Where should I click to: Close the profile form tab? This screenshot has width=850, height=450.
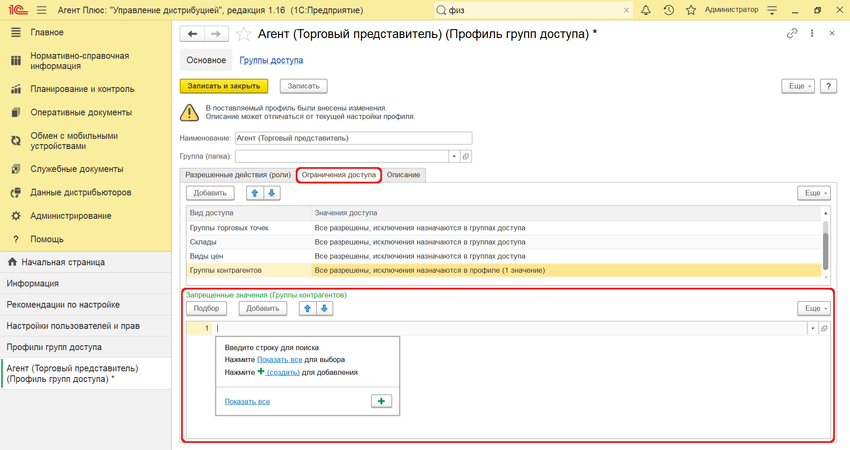point(832,33)
